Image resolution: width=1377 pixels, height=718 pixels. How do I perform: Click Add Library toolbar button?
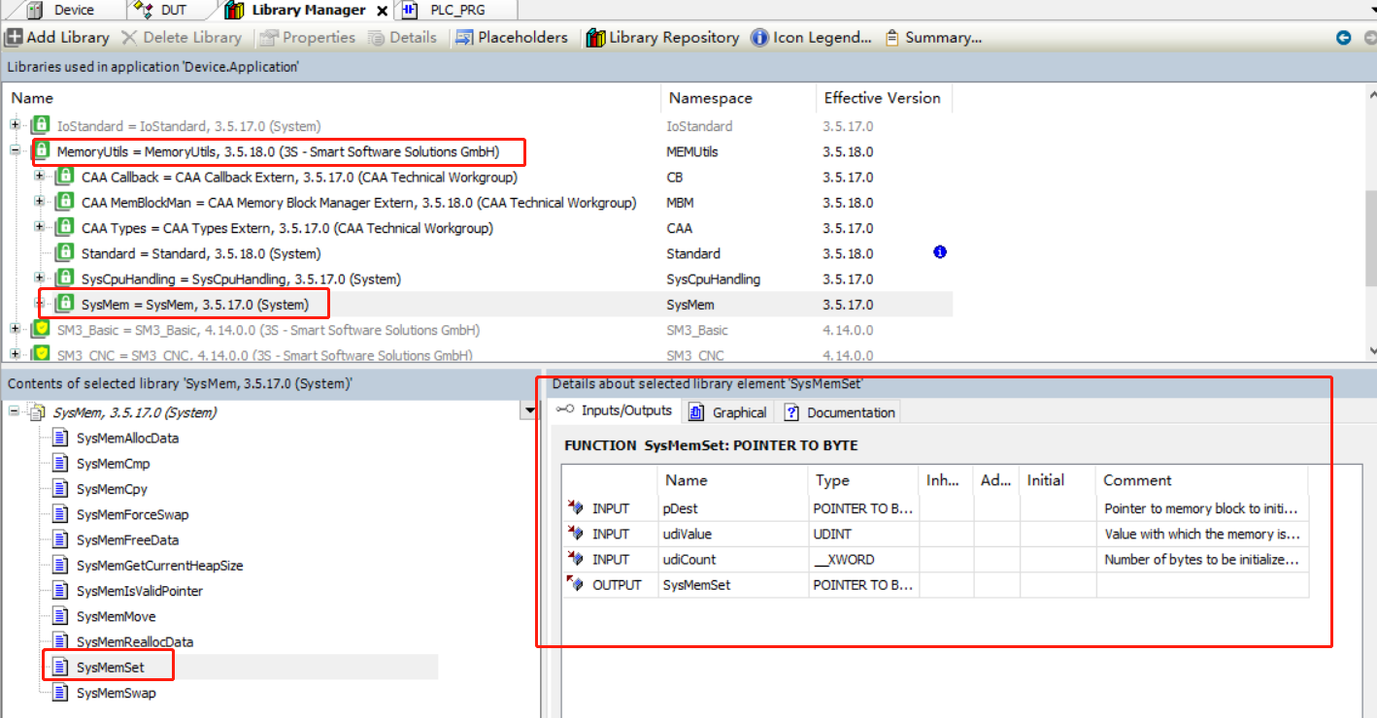(x=57, y=37)
